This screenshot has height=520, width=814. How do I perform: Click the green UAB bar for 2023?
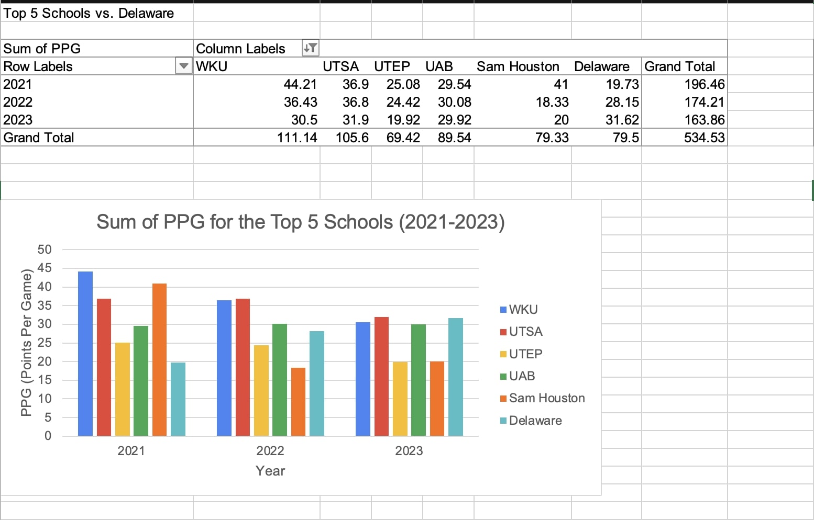click(x=419, y=380)
